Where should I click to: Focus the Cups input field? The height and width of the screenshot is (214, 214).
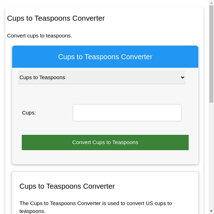127,113
